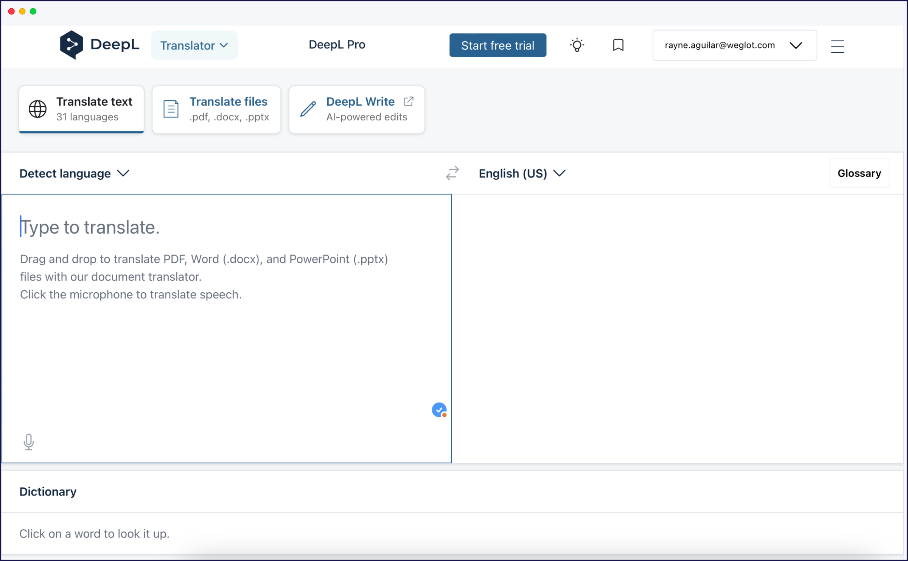The width and height of the screenshot is (908, 561).
Task: Open the Glossary
Action: click(859, 173)
